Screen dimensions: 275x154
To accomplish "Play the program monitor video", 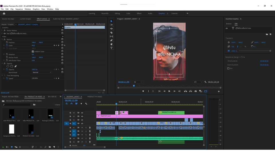I will [169, 91].
